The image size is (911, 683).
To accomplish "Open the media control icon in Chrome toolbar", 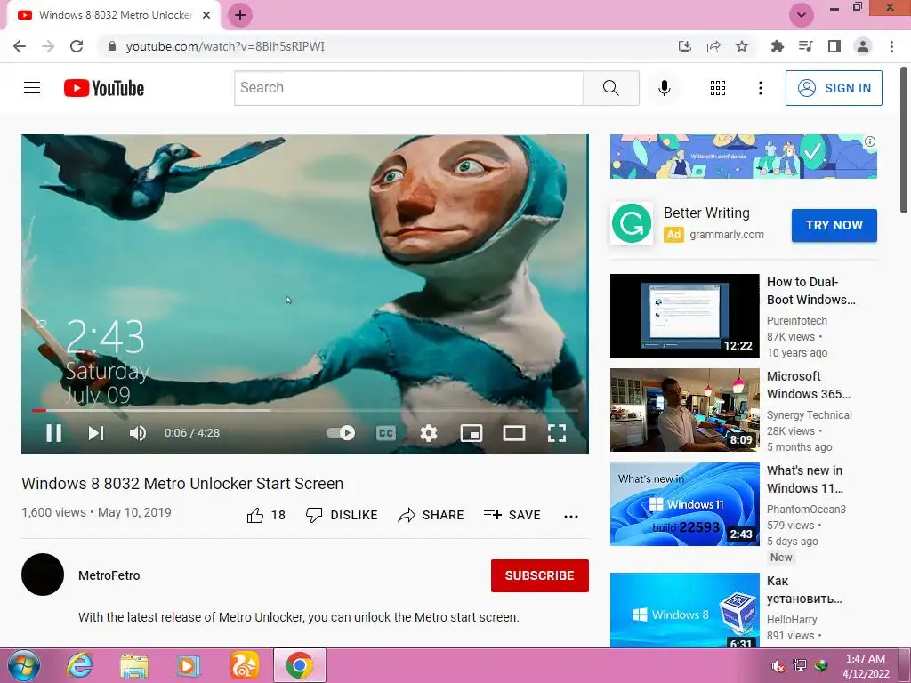I will (805, 46).
